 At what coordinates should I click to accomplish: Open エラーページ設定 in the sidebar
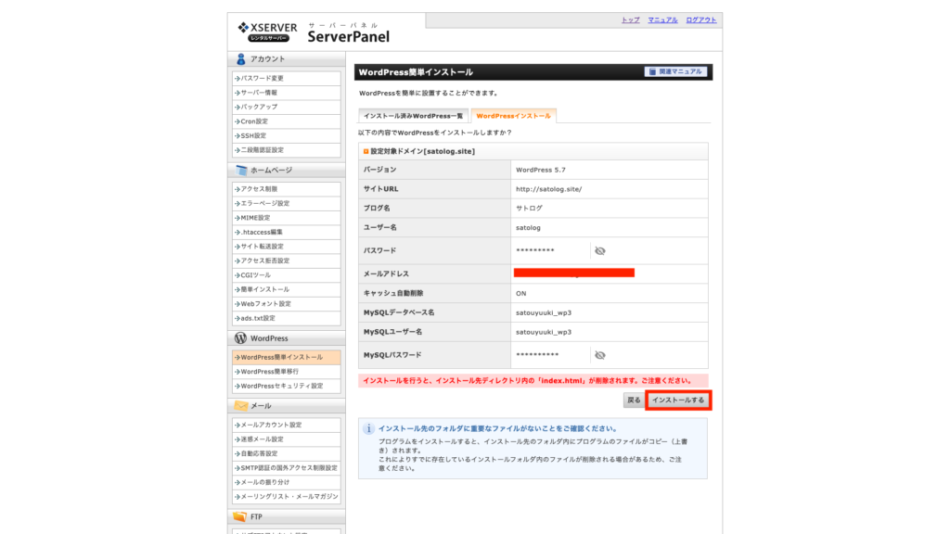(x=286, y=203)
